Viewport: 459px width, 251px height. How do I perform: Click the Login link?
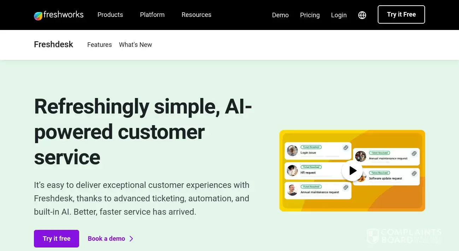click(339, 15)
